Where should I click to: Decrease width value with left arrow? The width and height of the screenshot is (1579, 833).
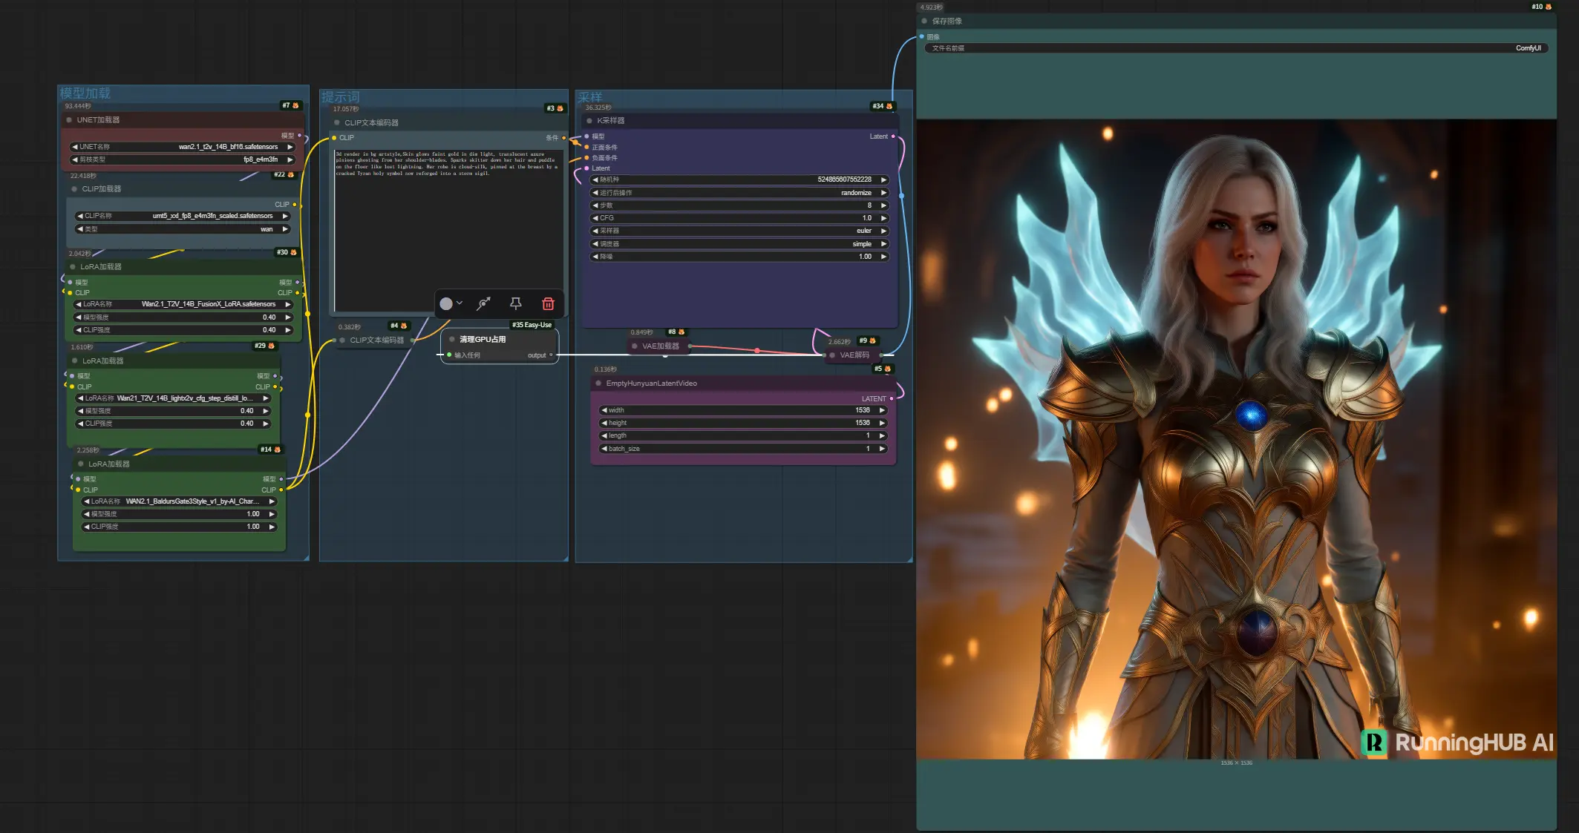604,410
